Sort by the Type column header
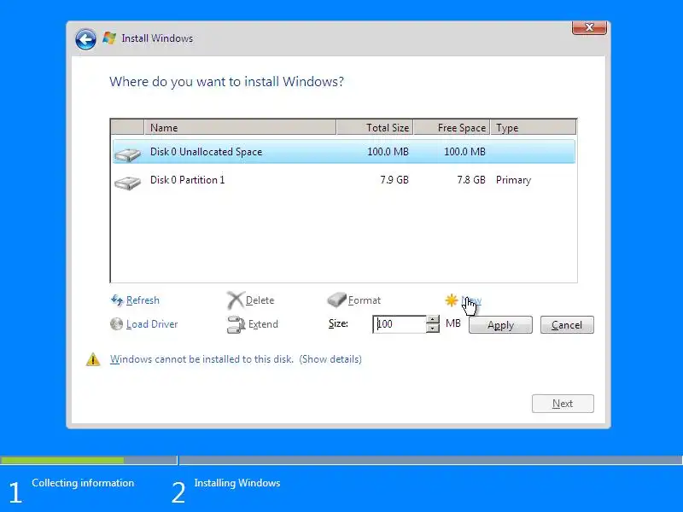 (533, 127)
